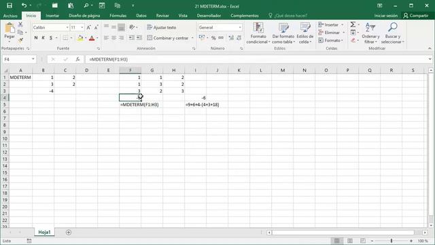
Task: Click the AutoSum sigma icon
Action: tap(353, 24)
